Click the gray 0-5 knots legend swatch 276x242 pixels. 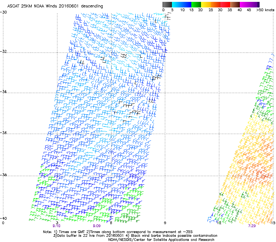click(167, 4)
